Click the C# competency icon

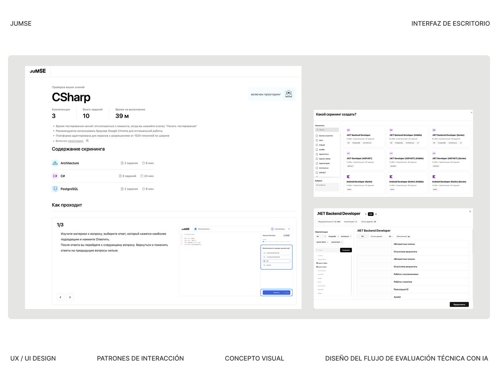[55, 176]
